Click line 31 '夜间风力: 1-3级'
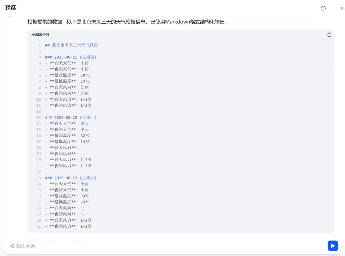345x256 pixels. [x=68, y=226]
